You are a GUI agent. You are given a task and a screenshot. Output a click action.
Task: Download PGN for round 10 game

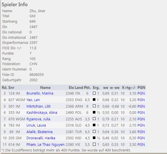141,138
